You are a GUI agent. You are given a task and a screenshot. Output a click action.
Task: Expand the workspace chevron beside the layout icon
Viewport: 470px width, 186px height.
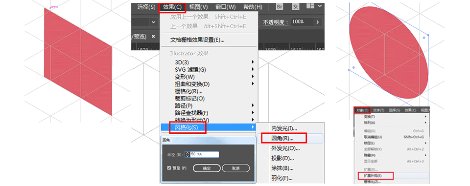tap(320, 6)
